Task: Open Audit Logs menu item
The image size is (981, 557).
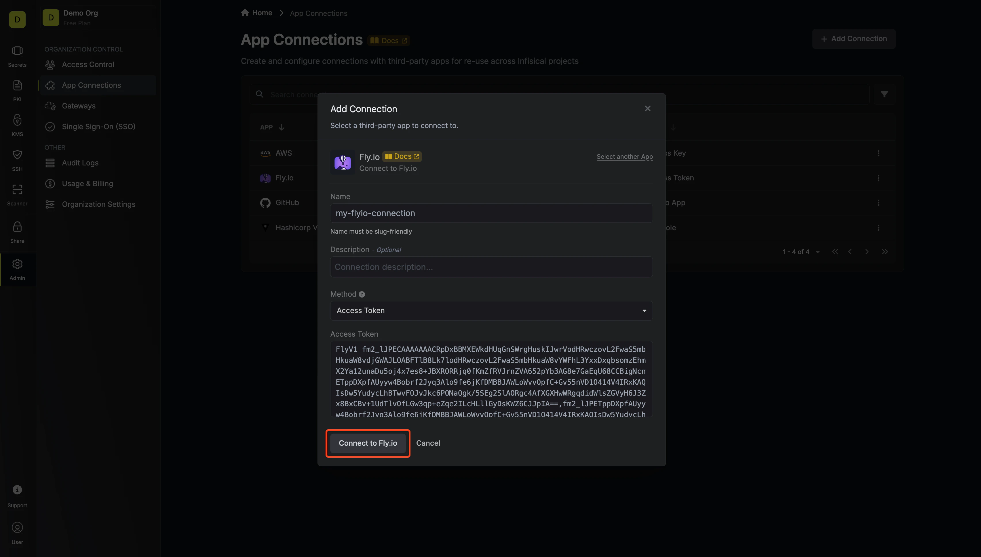Action: (x=98, y=163)
